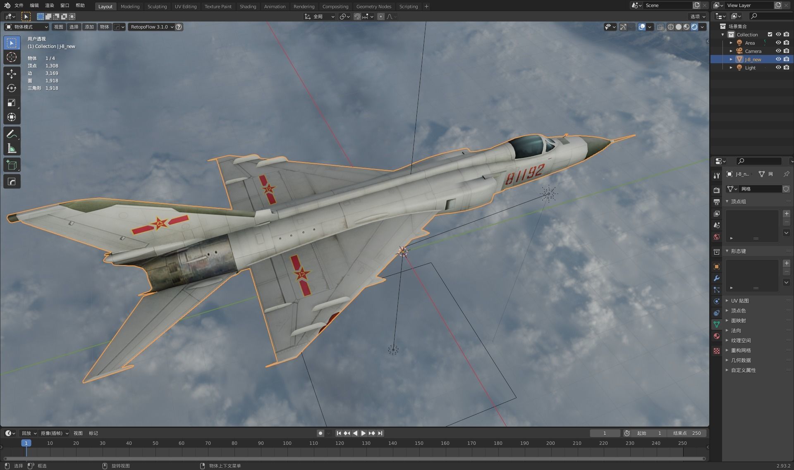Switch to rendered viewport shading
This screenshot has height=470, width=794.
pyautogui.click(x=694, y=27)
